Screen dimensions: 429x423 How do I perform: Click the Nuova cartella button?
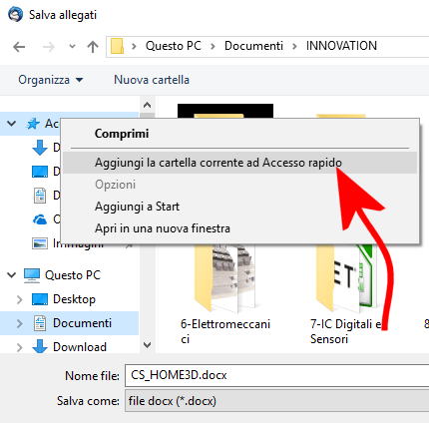pyautogui.click(x=152, y=80)
